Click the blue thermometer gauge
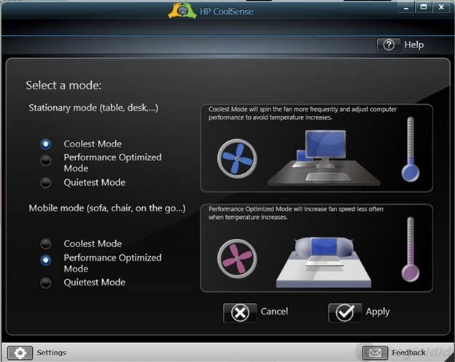The width and height of the screenshot is (455, 362). [410, 149]
